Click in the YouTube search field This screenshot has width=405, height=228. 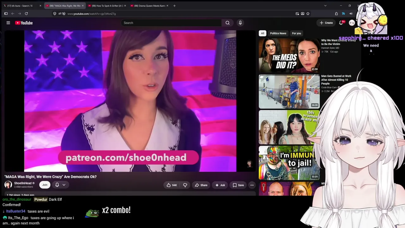pyautogui.click(x=171, y=23)
